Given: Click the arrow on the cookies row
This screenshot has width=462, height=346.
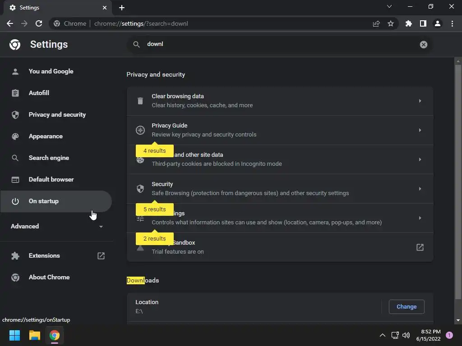Looking at the screenshot, I should click(420, 159).
